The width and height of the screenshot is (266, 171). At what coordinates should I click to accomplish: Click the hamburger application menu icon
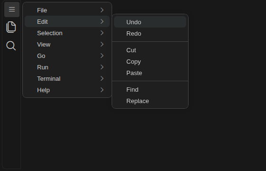(12, 9)
